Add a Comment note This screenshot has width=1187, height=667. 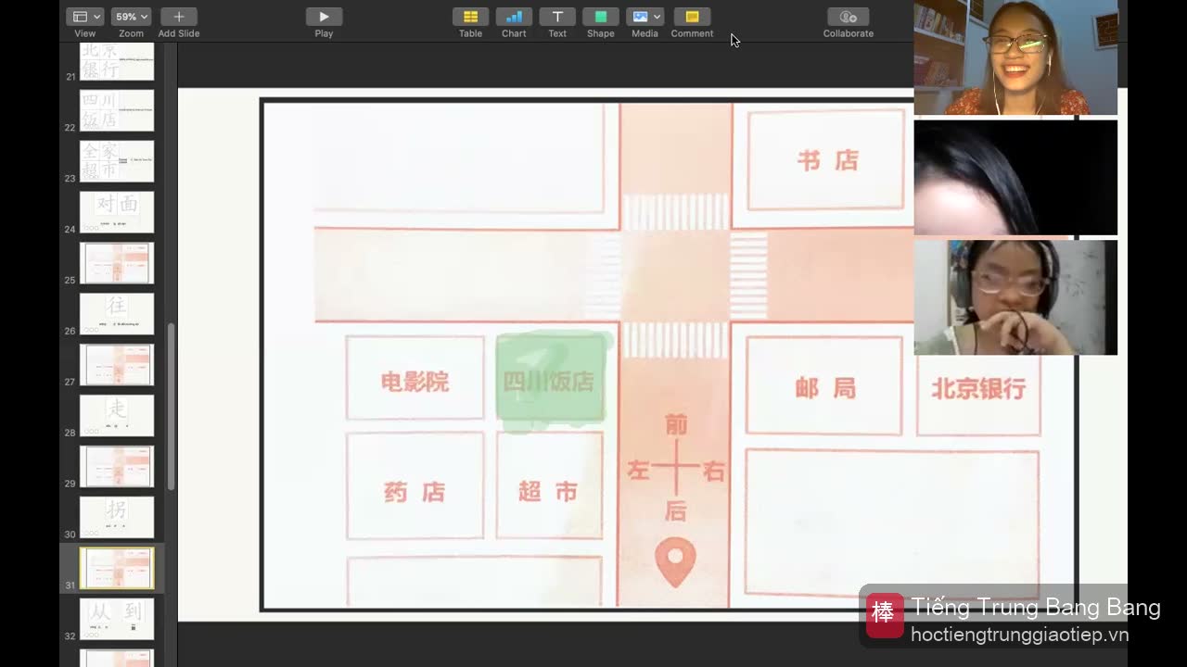coord(692,17)
